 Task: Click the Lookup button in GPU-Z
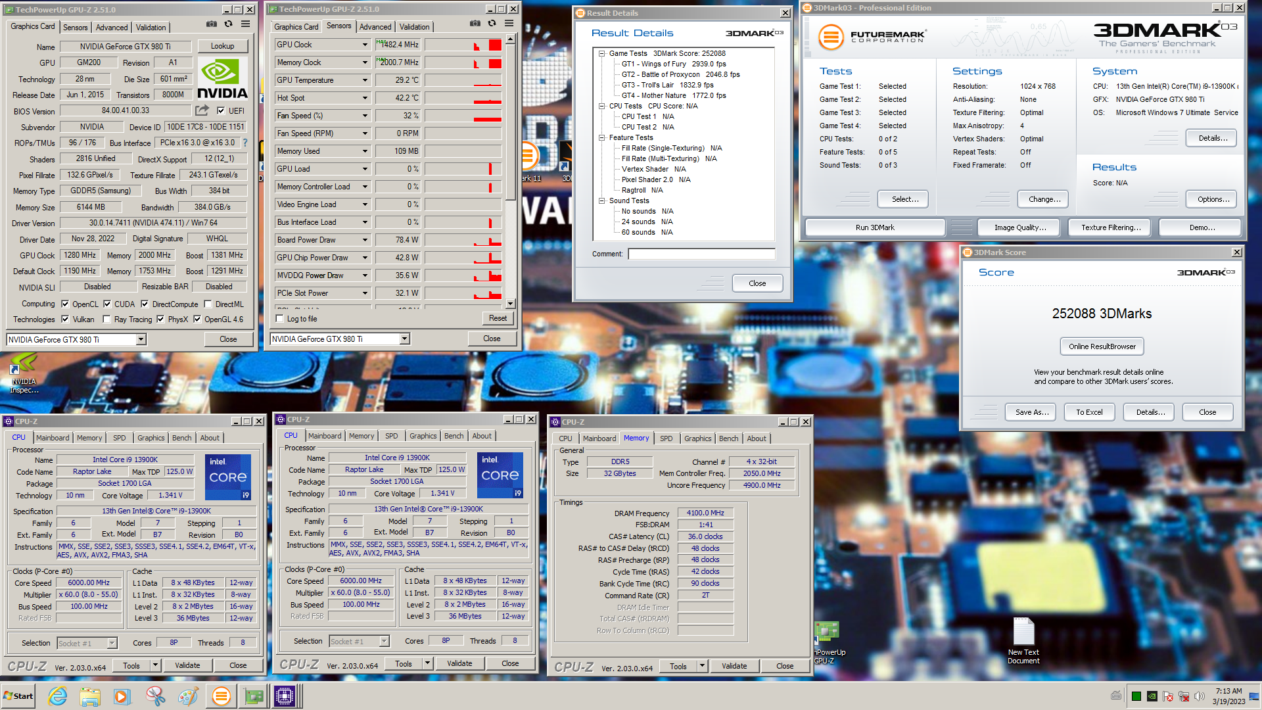pyautogui.click(x=222, y=46)
